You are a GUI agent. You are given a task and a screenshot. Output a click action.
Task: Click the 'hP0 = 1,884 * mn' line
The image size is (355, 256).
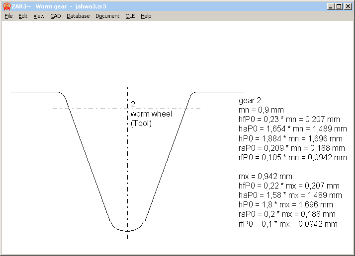pos(290,139)
